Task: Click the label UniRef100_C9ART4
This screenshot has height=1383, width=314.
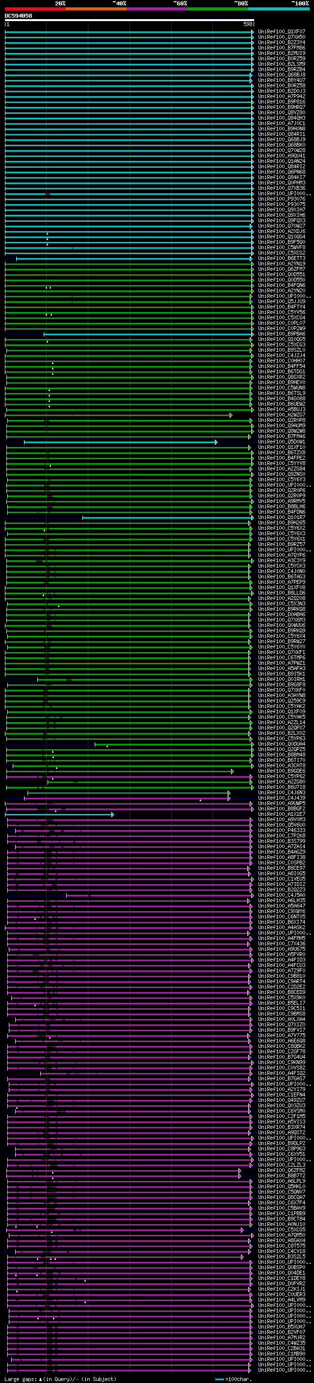Action: pyautogui.click(x=282, y=981)
